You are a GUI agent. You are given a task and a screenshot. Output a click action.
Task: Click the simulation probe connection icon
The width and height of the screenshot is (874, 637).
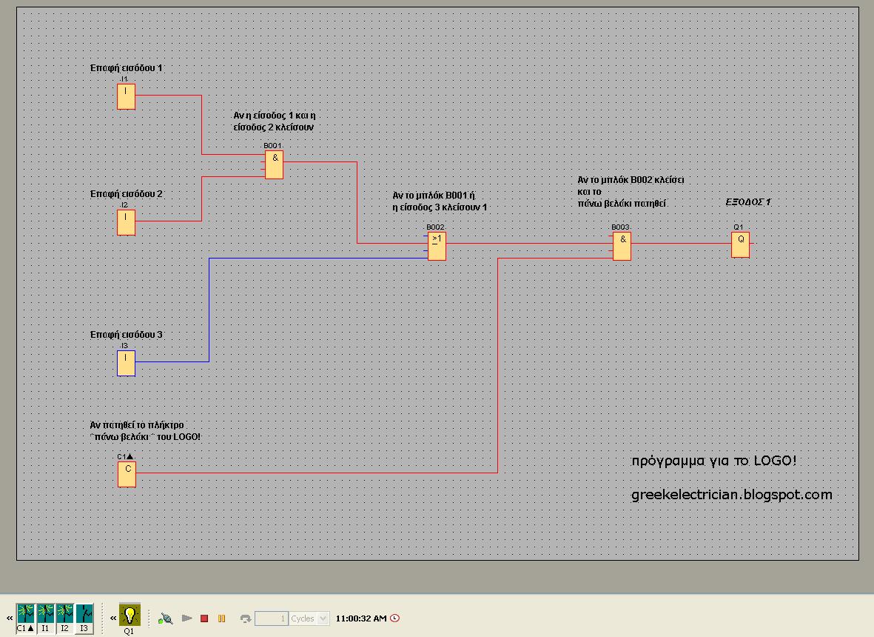(x=165, y=617)
